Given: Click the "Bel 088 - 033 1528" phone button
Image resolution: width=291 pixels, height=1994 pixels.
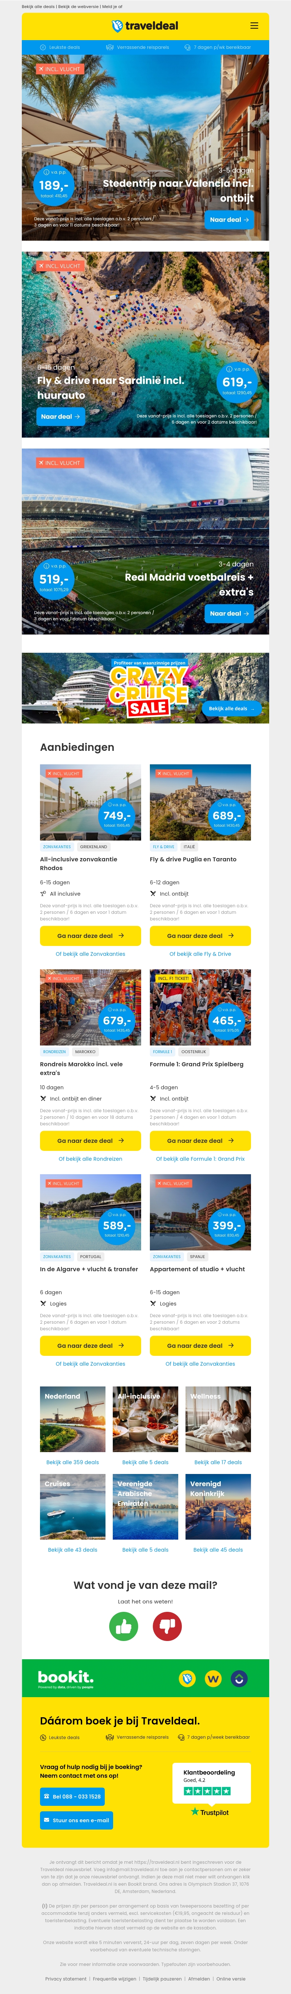Looking at the screenshot, I should pyautogui.click(x=72, y=1796).
